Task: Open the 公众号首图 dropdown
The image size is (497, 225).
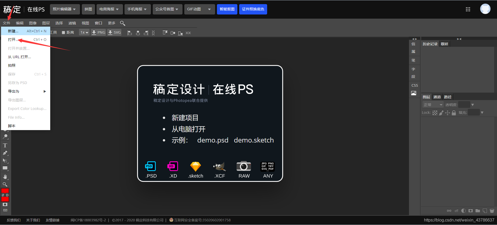Action: (x=167, y=9)
